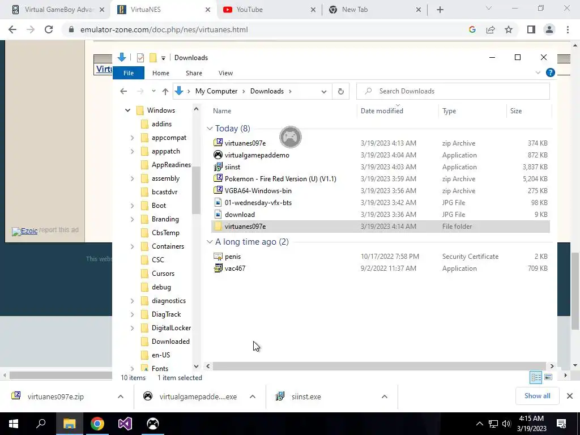Open the Chrome profile avatar
Screen dimensions: 580x435
[x=549, y=29]
